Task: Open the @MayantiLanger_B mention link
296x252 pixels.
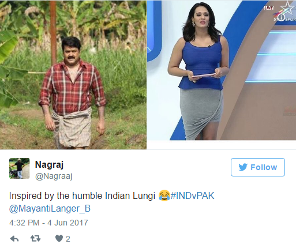Action: [50, 209]
